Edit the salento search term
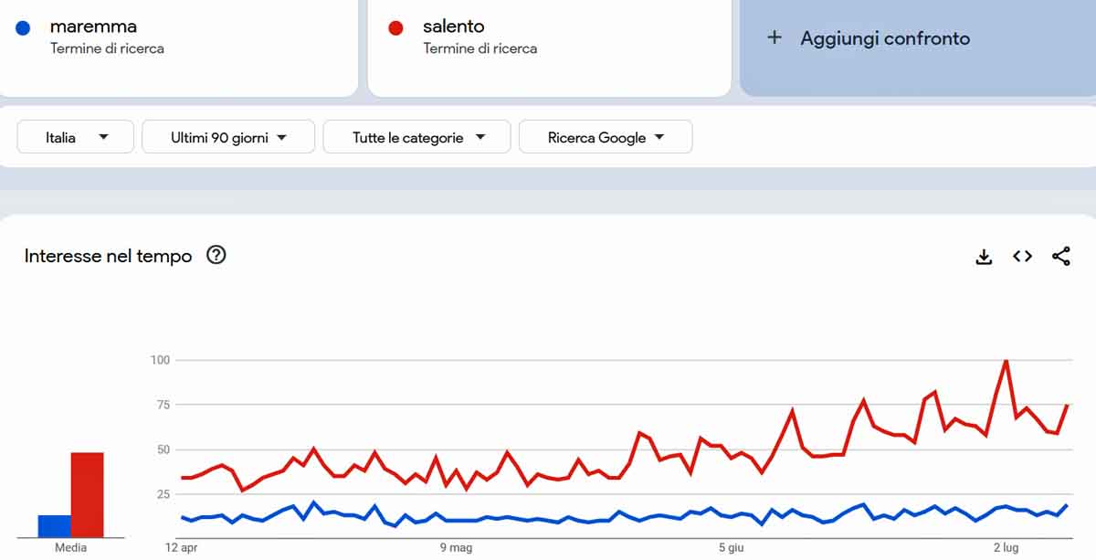Screen dimensions: 1096x560 pos(453,26)
